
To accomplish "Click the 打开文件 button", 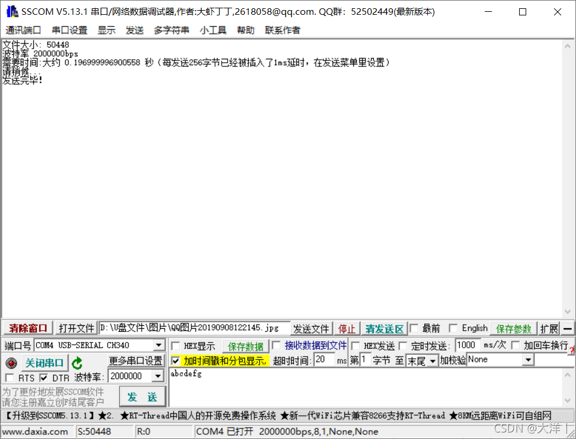I will click(x=76, y=328).
